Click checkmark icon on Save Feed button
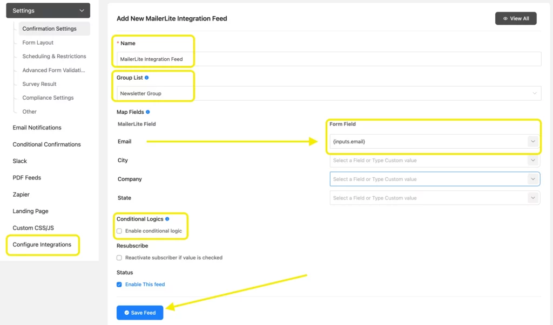This screenshot has width=553, height=325. pos(126,313)
